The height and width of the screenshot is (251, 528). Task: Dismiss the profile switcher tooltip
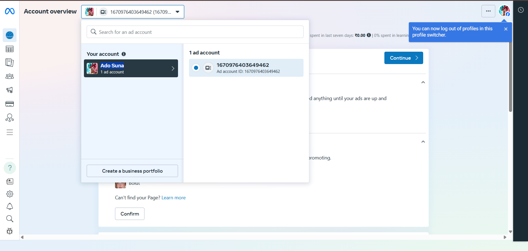tap(506, 29)
